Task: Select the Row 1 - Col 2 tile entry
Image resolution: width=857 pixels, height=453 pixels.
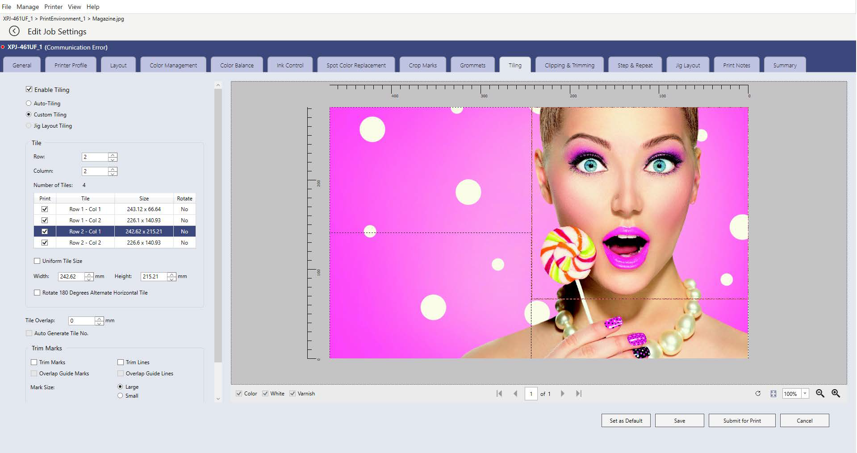Action: pyautogui.click(x=85, y=220)
